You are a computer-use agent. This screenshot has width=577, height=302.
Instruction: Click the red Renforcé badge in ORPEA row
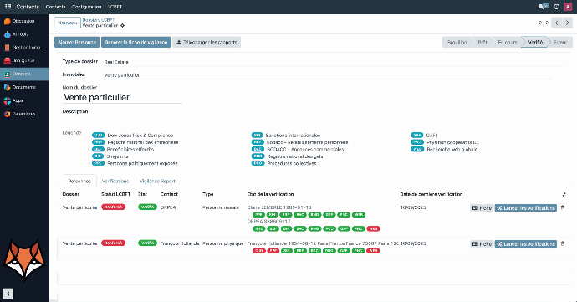coord(114,207)
